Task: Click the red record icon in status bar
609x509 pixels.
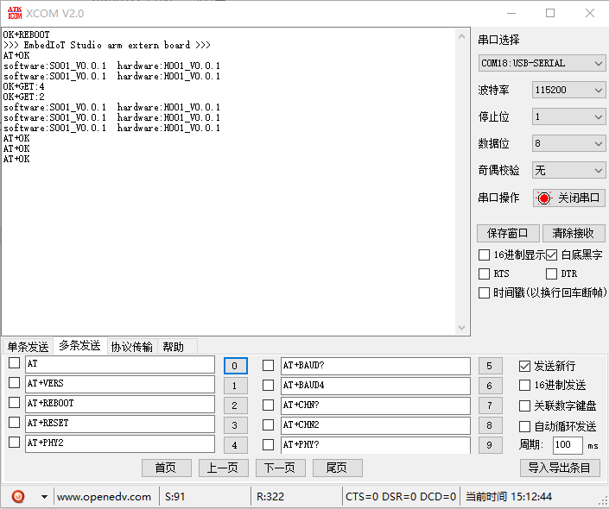Action: [19, 496]
